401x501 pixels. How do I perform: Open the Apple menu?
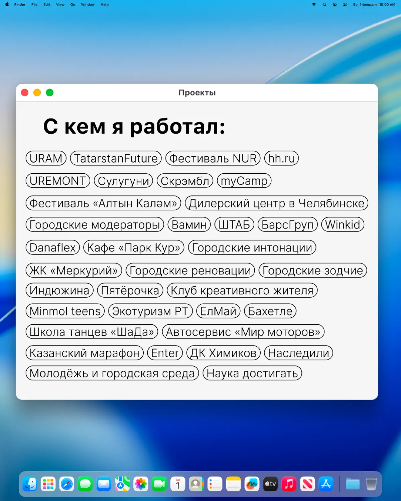pos(7,5)
